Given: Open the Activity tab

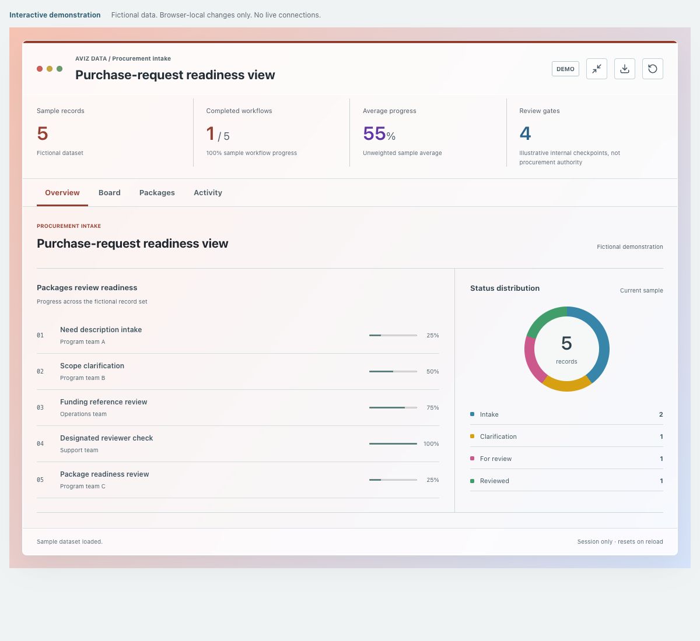Looking at the screenshot, I should (x=208, y=193).
